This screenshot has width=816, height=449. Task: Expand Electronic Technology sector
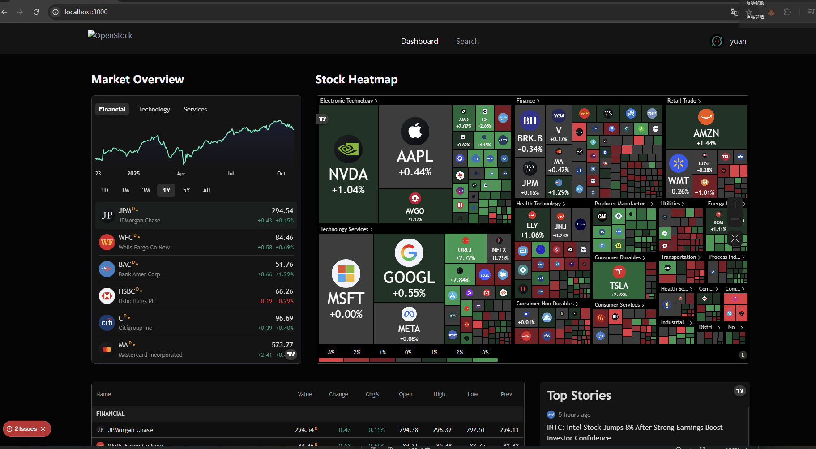coord(349,101)
